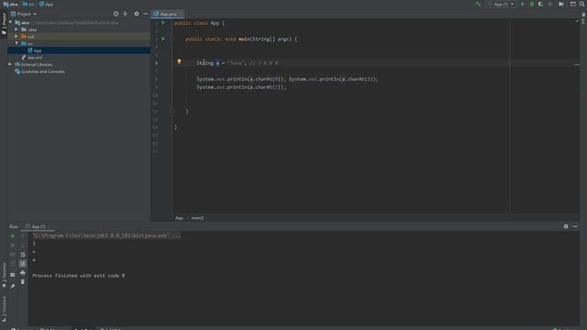
Task: Click the Build project hammer icon
Action: point(478,4)
